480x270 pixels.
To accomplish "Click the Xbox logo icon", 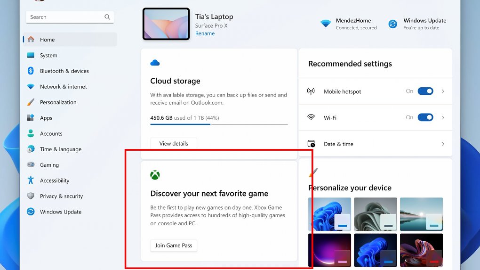I will point(155,175).
